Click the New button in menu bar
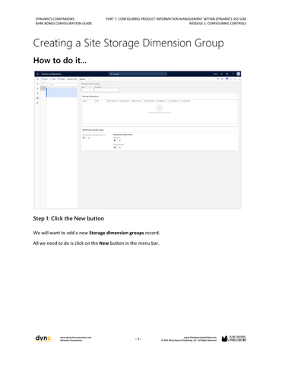 (52, 79)
